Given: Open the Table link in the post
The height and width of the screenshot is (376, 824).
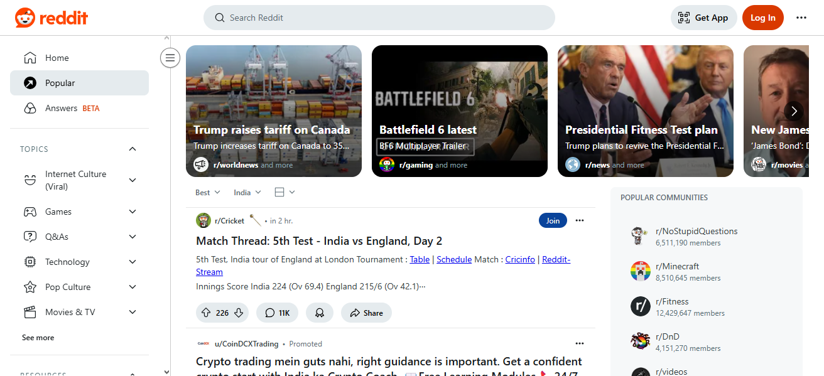Looking at the screenshot, I should click(x=420, y=259).
